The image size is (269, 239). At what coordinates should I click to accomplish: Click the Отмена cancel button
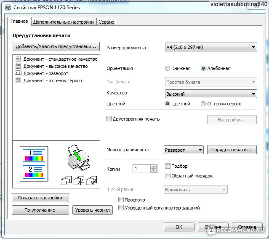(x=213, y=227)
